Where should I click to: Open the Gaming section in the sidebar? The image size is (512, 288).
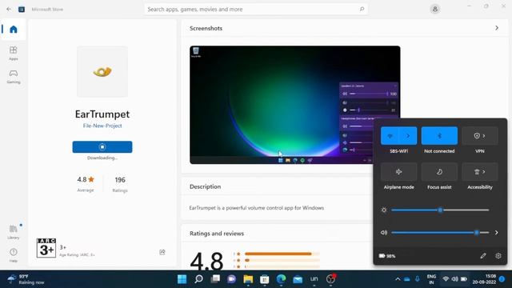click(14, 77)
